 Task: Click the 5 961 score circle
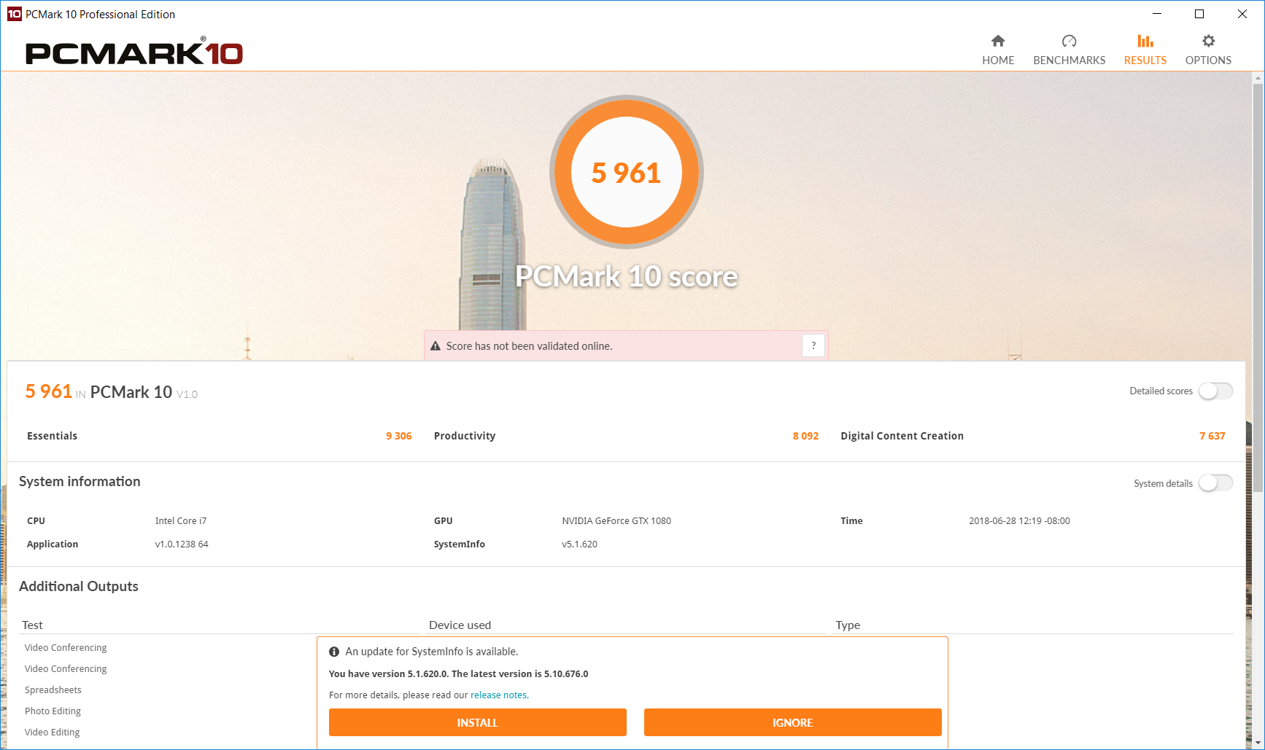pos(626,172)
